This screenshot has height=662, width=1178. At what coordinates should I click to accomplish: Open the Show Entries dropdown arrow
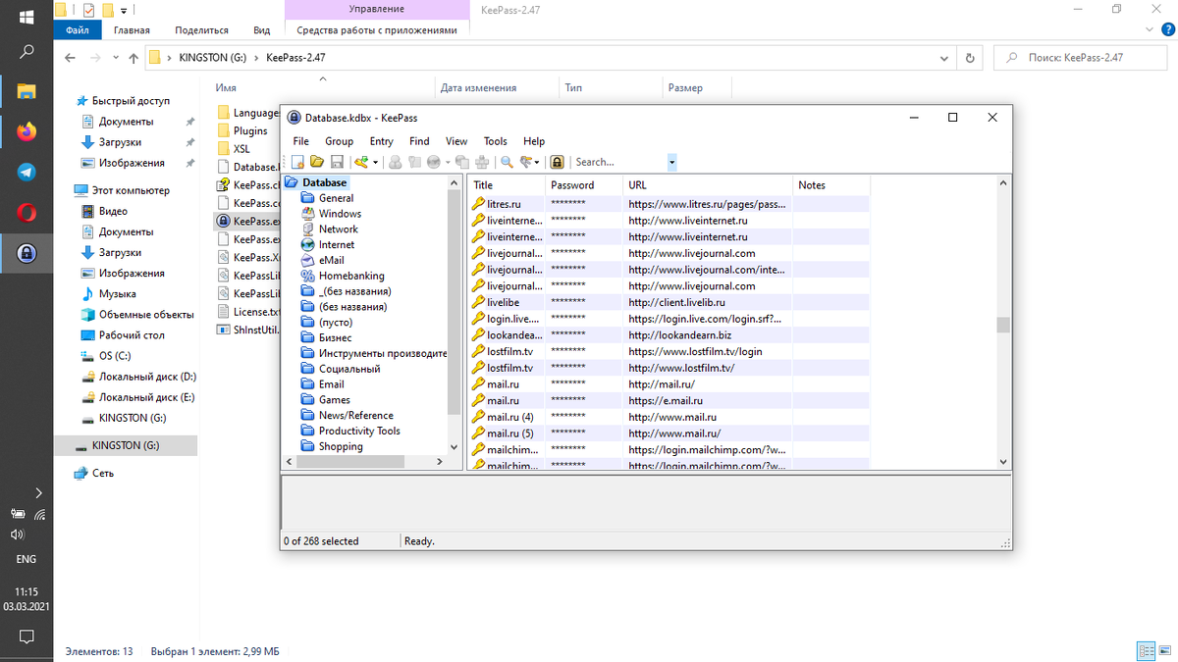pyautogui.click(x=539, y=163)
